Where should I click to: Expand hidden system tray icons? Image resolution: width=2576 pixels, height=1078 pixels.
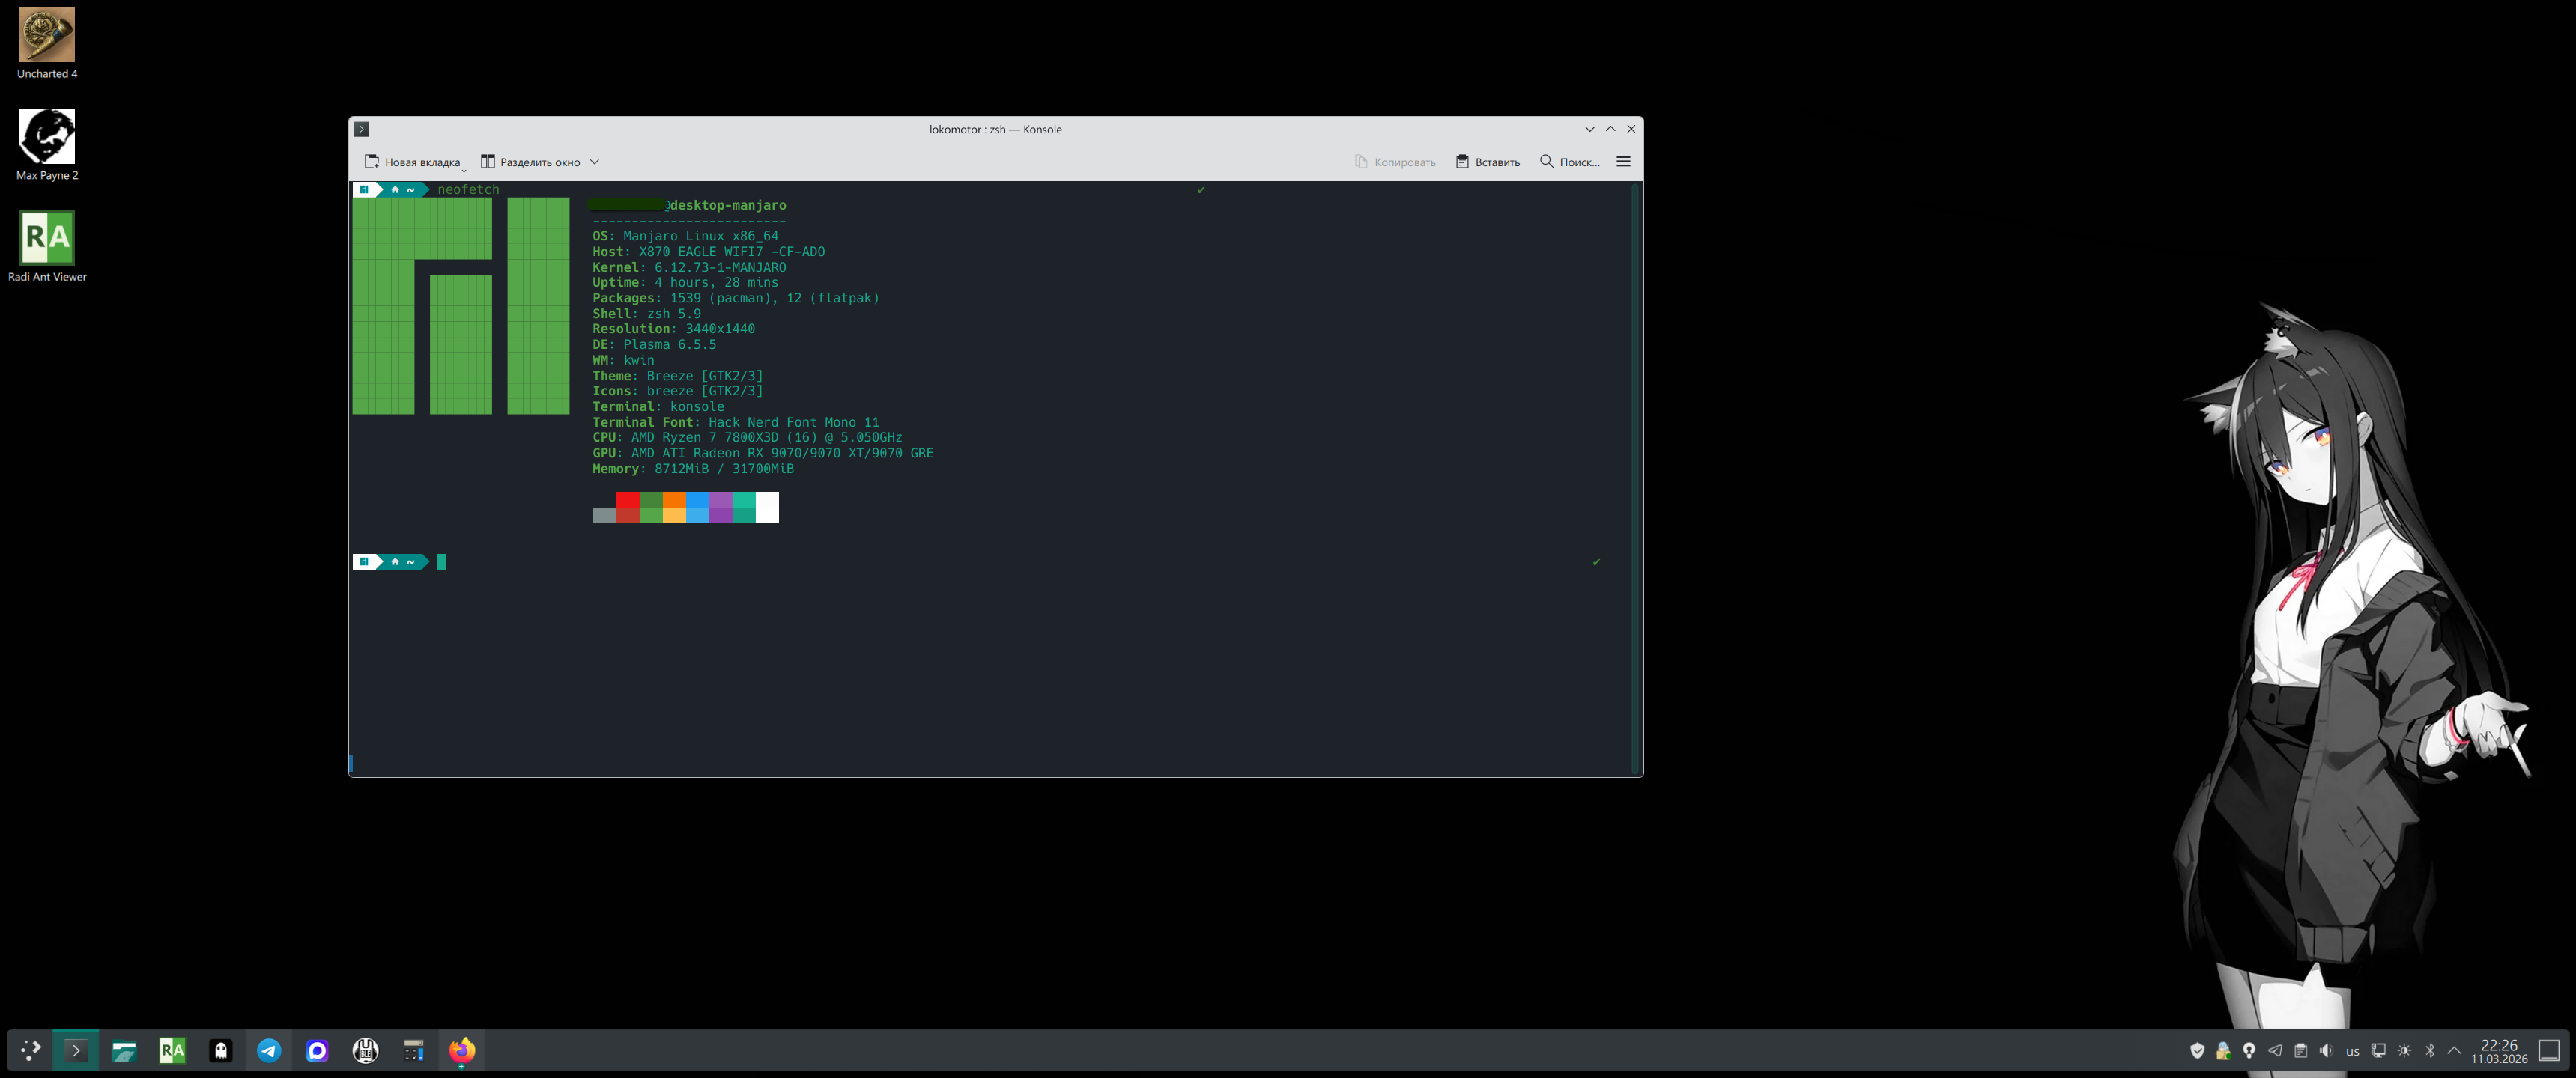coord(2454,1050)
